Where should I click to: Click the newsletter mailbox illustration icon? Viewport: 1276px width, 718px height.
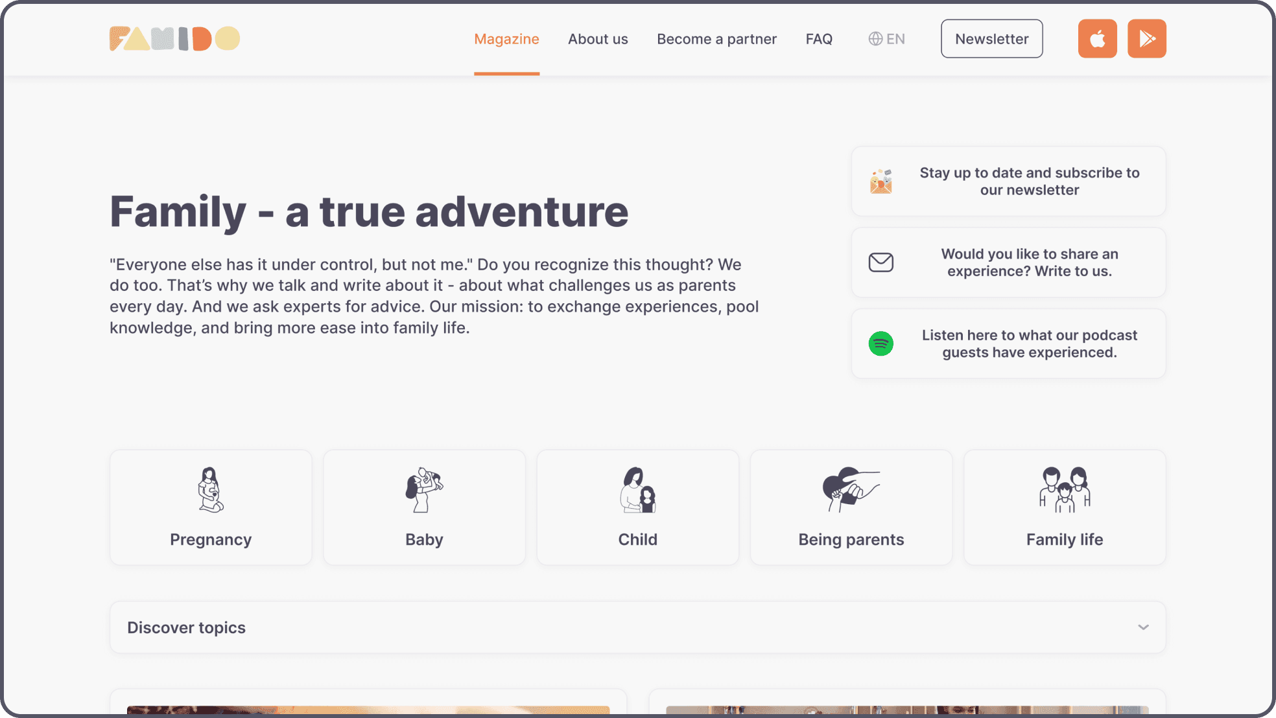click(880, 181)
